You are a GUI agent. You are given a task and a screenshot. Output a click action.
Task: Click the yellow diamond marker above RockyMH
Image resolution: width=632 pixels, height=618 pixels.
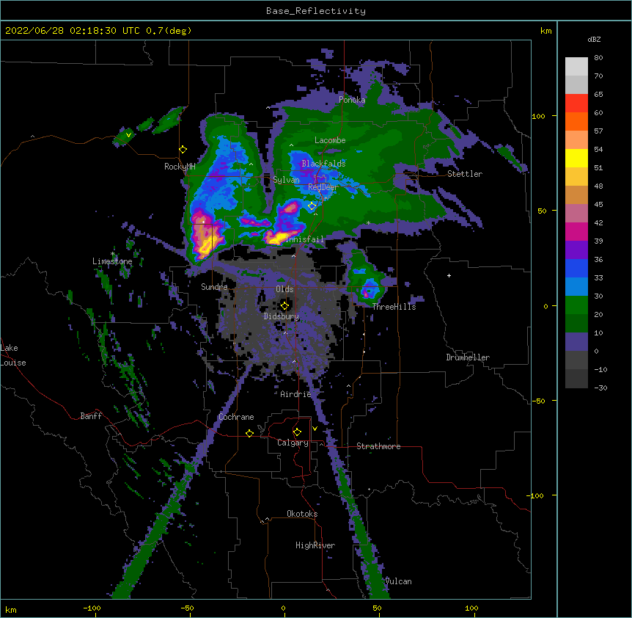(183, 150)
